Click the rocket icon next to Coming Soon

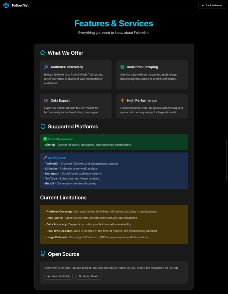[45, 158]
